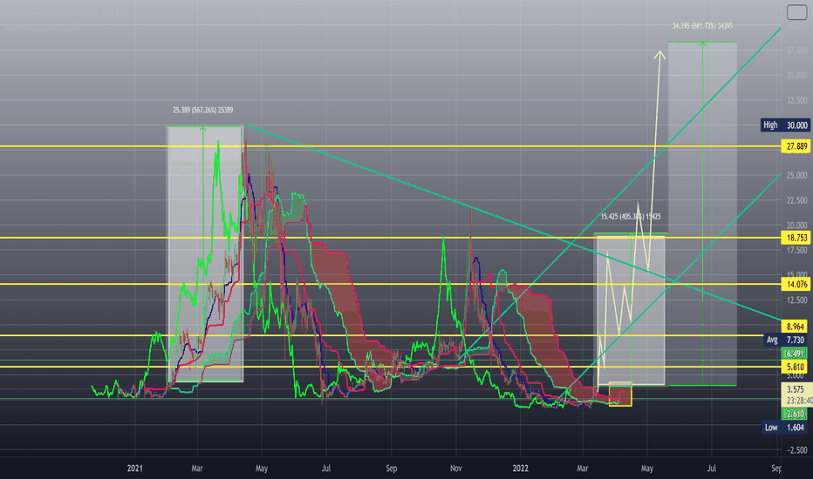The width and height of the screenshot is (813, 479).
Task: Select the Haven Protocol / Tether symbol title
Action: (x=66, y=14)
